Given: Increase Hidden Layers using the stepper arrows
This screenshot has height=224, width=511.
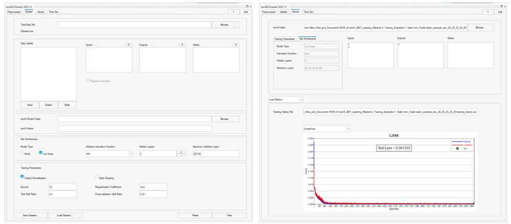Looking at the screenshot, I should point(181,152).
